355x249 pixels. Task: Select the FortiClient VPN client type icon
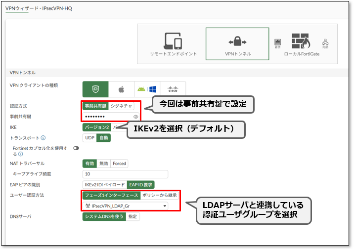[x=95, y=90]
